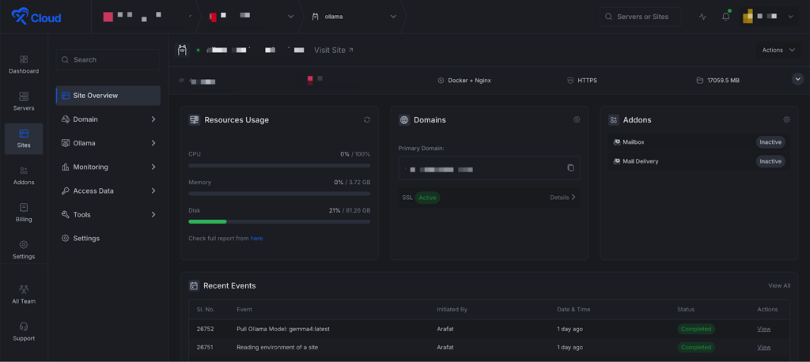Go to Servers in left sidebar
This screenshot has height=362, width=810.
click(24, 101)
